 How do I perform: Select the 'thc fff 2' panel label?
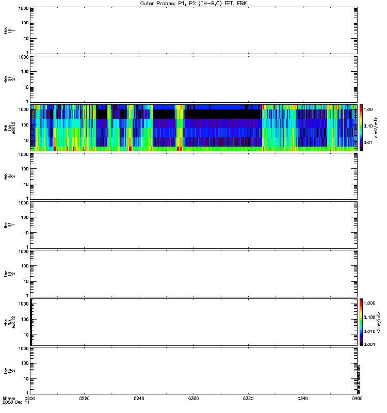pos(9,274)
